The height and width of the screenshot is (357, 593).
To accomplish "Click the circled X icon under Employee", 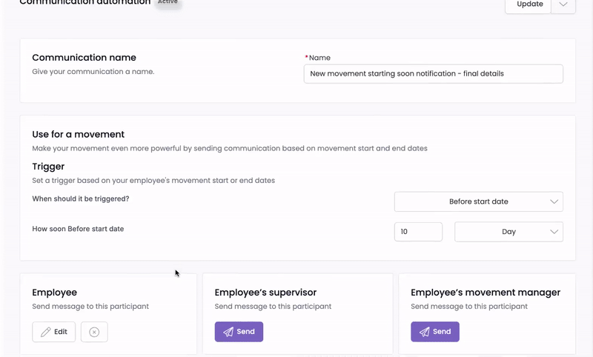I will click(x=94, y=332).
